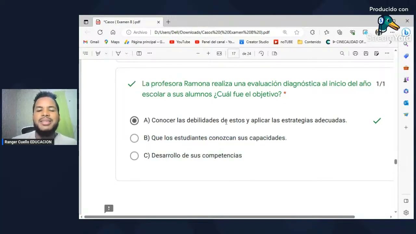Open the sidebar Outlook icon
Viewport: 416px width, 234px height.
pyautogui.click(x=406, y=103)
